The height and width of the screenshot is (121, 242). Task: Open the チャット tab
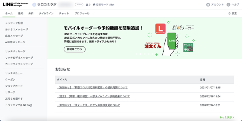coord(64,14)
